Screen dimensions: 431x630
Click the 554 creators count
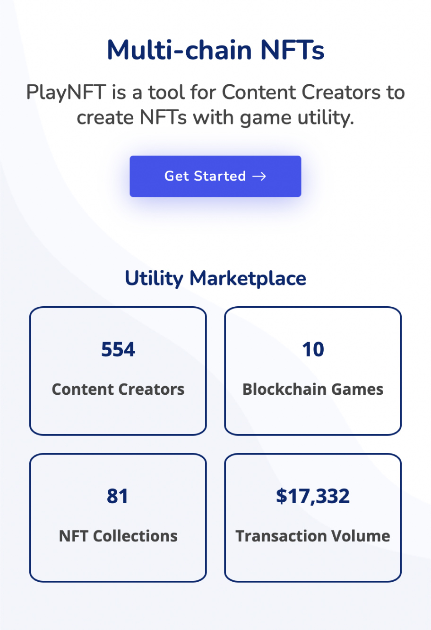(118, 350)
